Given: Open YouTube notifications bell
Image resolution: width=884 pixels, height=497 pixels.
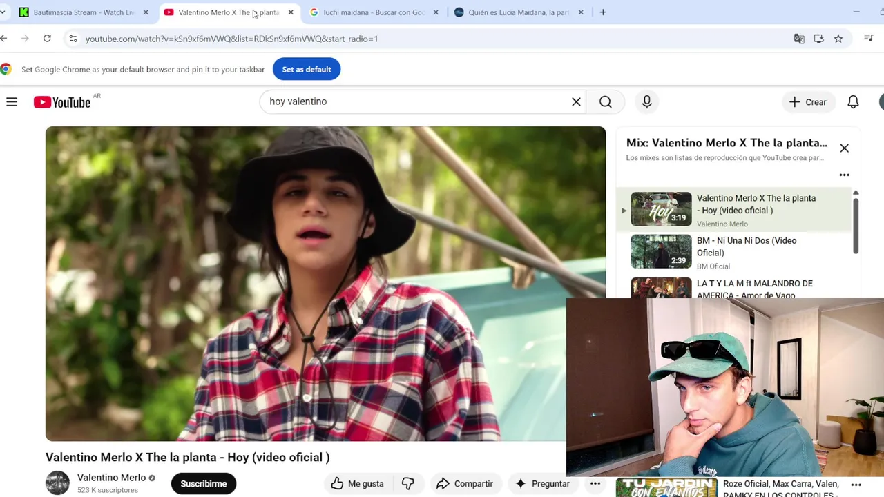Looking at the screenshot, I should pyautogui.click(x=853, y=102).
